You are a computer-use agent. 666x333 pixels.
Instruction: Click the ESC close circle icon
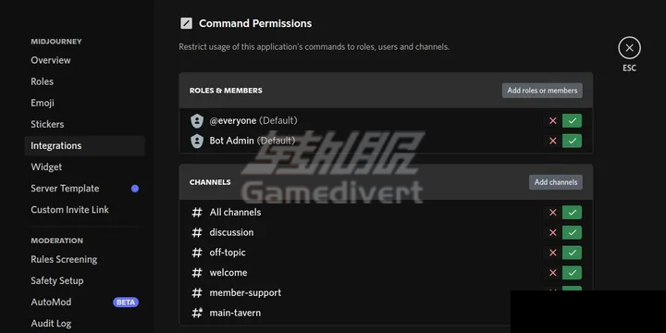tap(629, 48)
